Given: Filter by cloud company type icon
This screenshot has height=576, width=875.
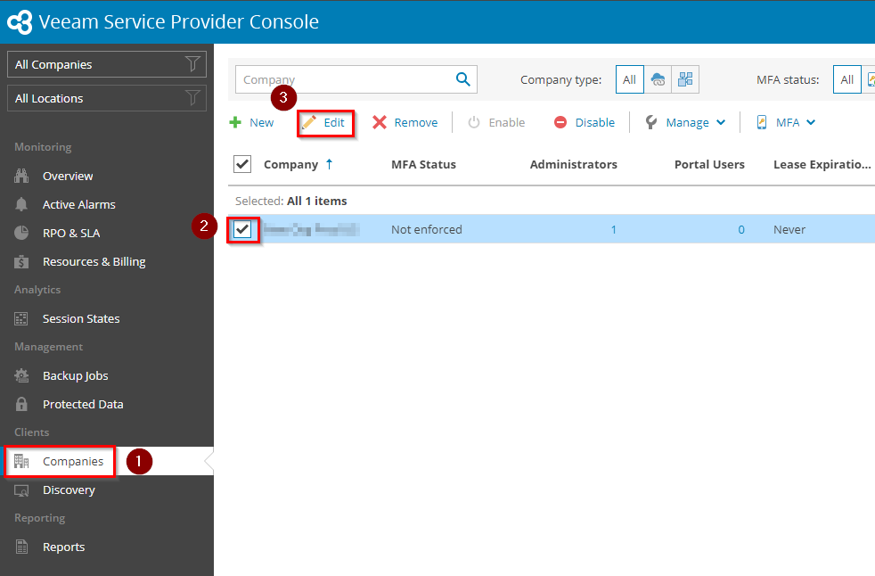Looking at the screenshot, I should click(x=658, y=79).
